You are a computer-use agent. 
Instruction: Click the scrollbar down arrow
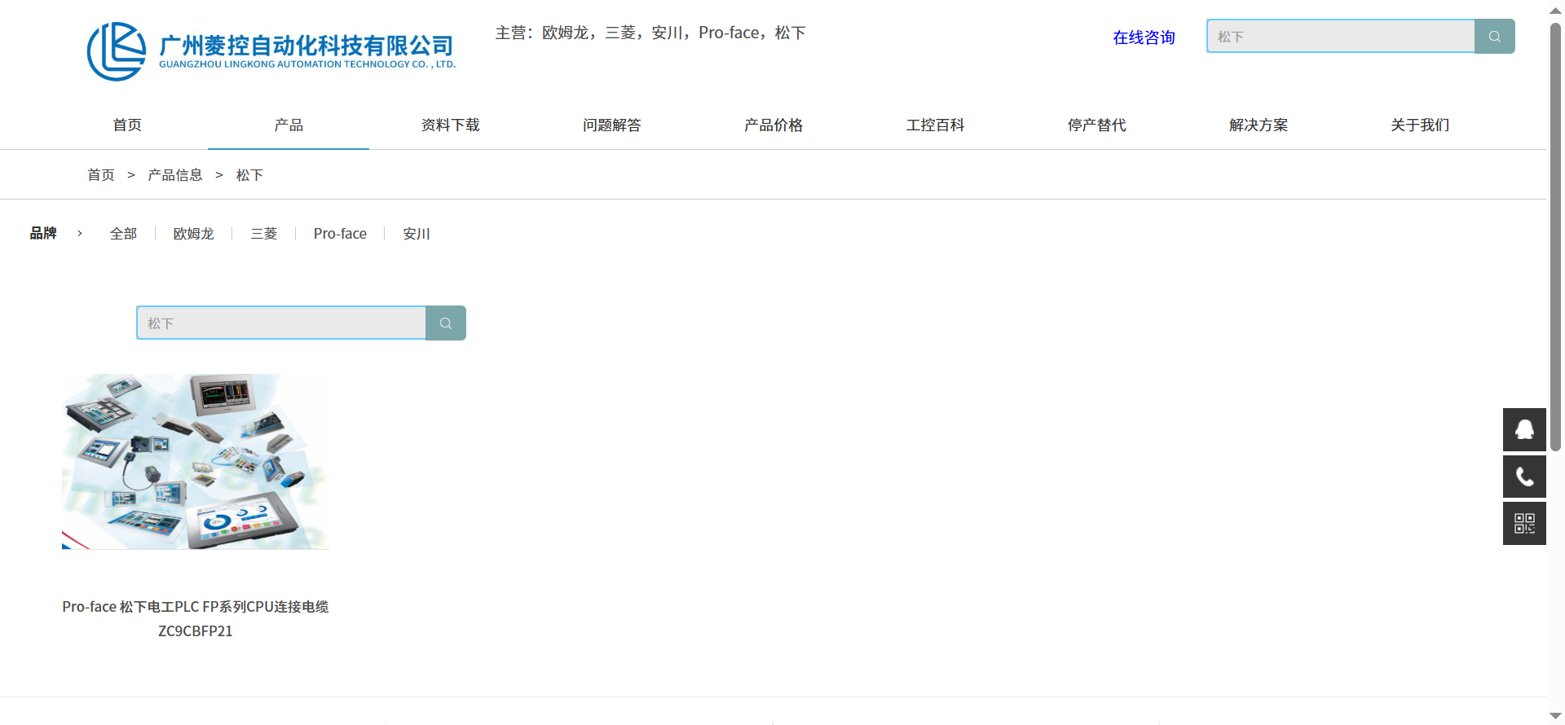(1555, 716)
